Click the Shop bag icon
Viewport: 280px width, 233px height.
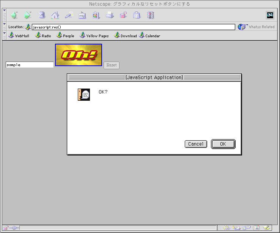[137, 15]
